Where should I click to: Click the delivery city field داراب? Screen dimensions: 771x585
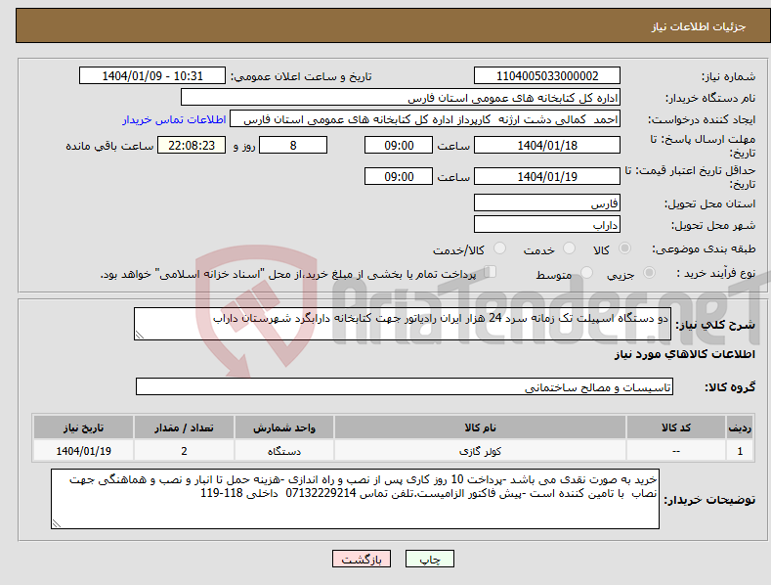pyautogui.click(x=547, y=225)
